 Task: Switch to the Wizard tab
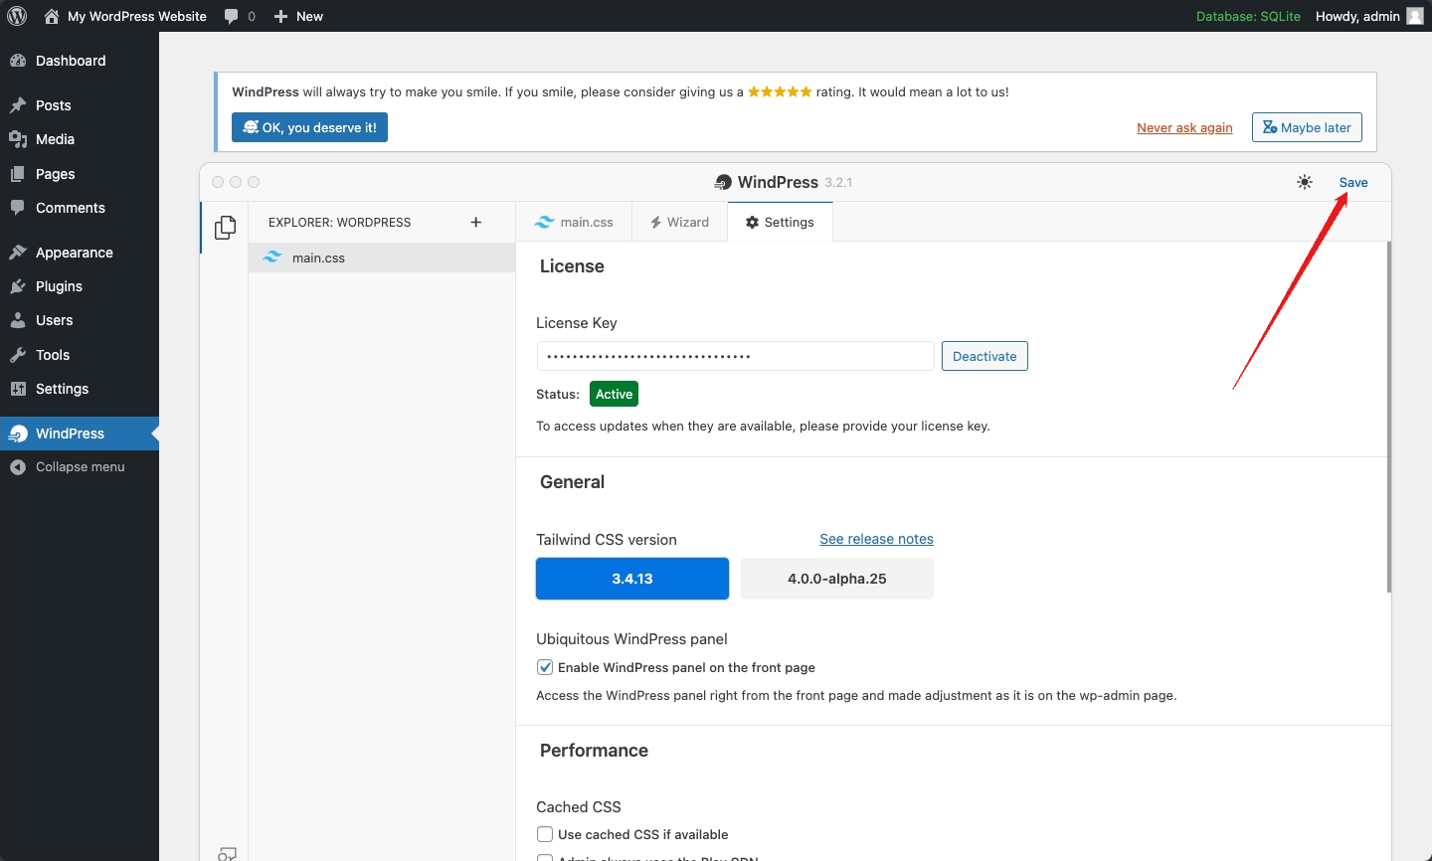pos(679,223)
